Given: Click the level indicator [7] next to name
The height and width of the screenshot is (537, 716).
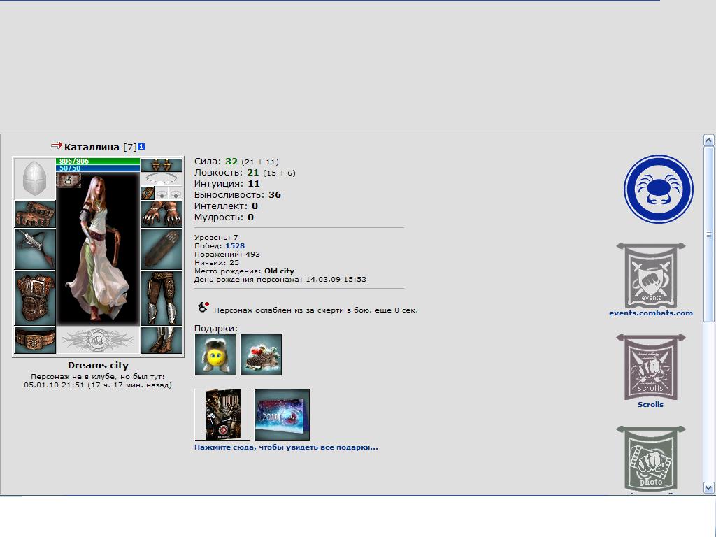Looking at the screenshot, I should click(x=129, y=147).
